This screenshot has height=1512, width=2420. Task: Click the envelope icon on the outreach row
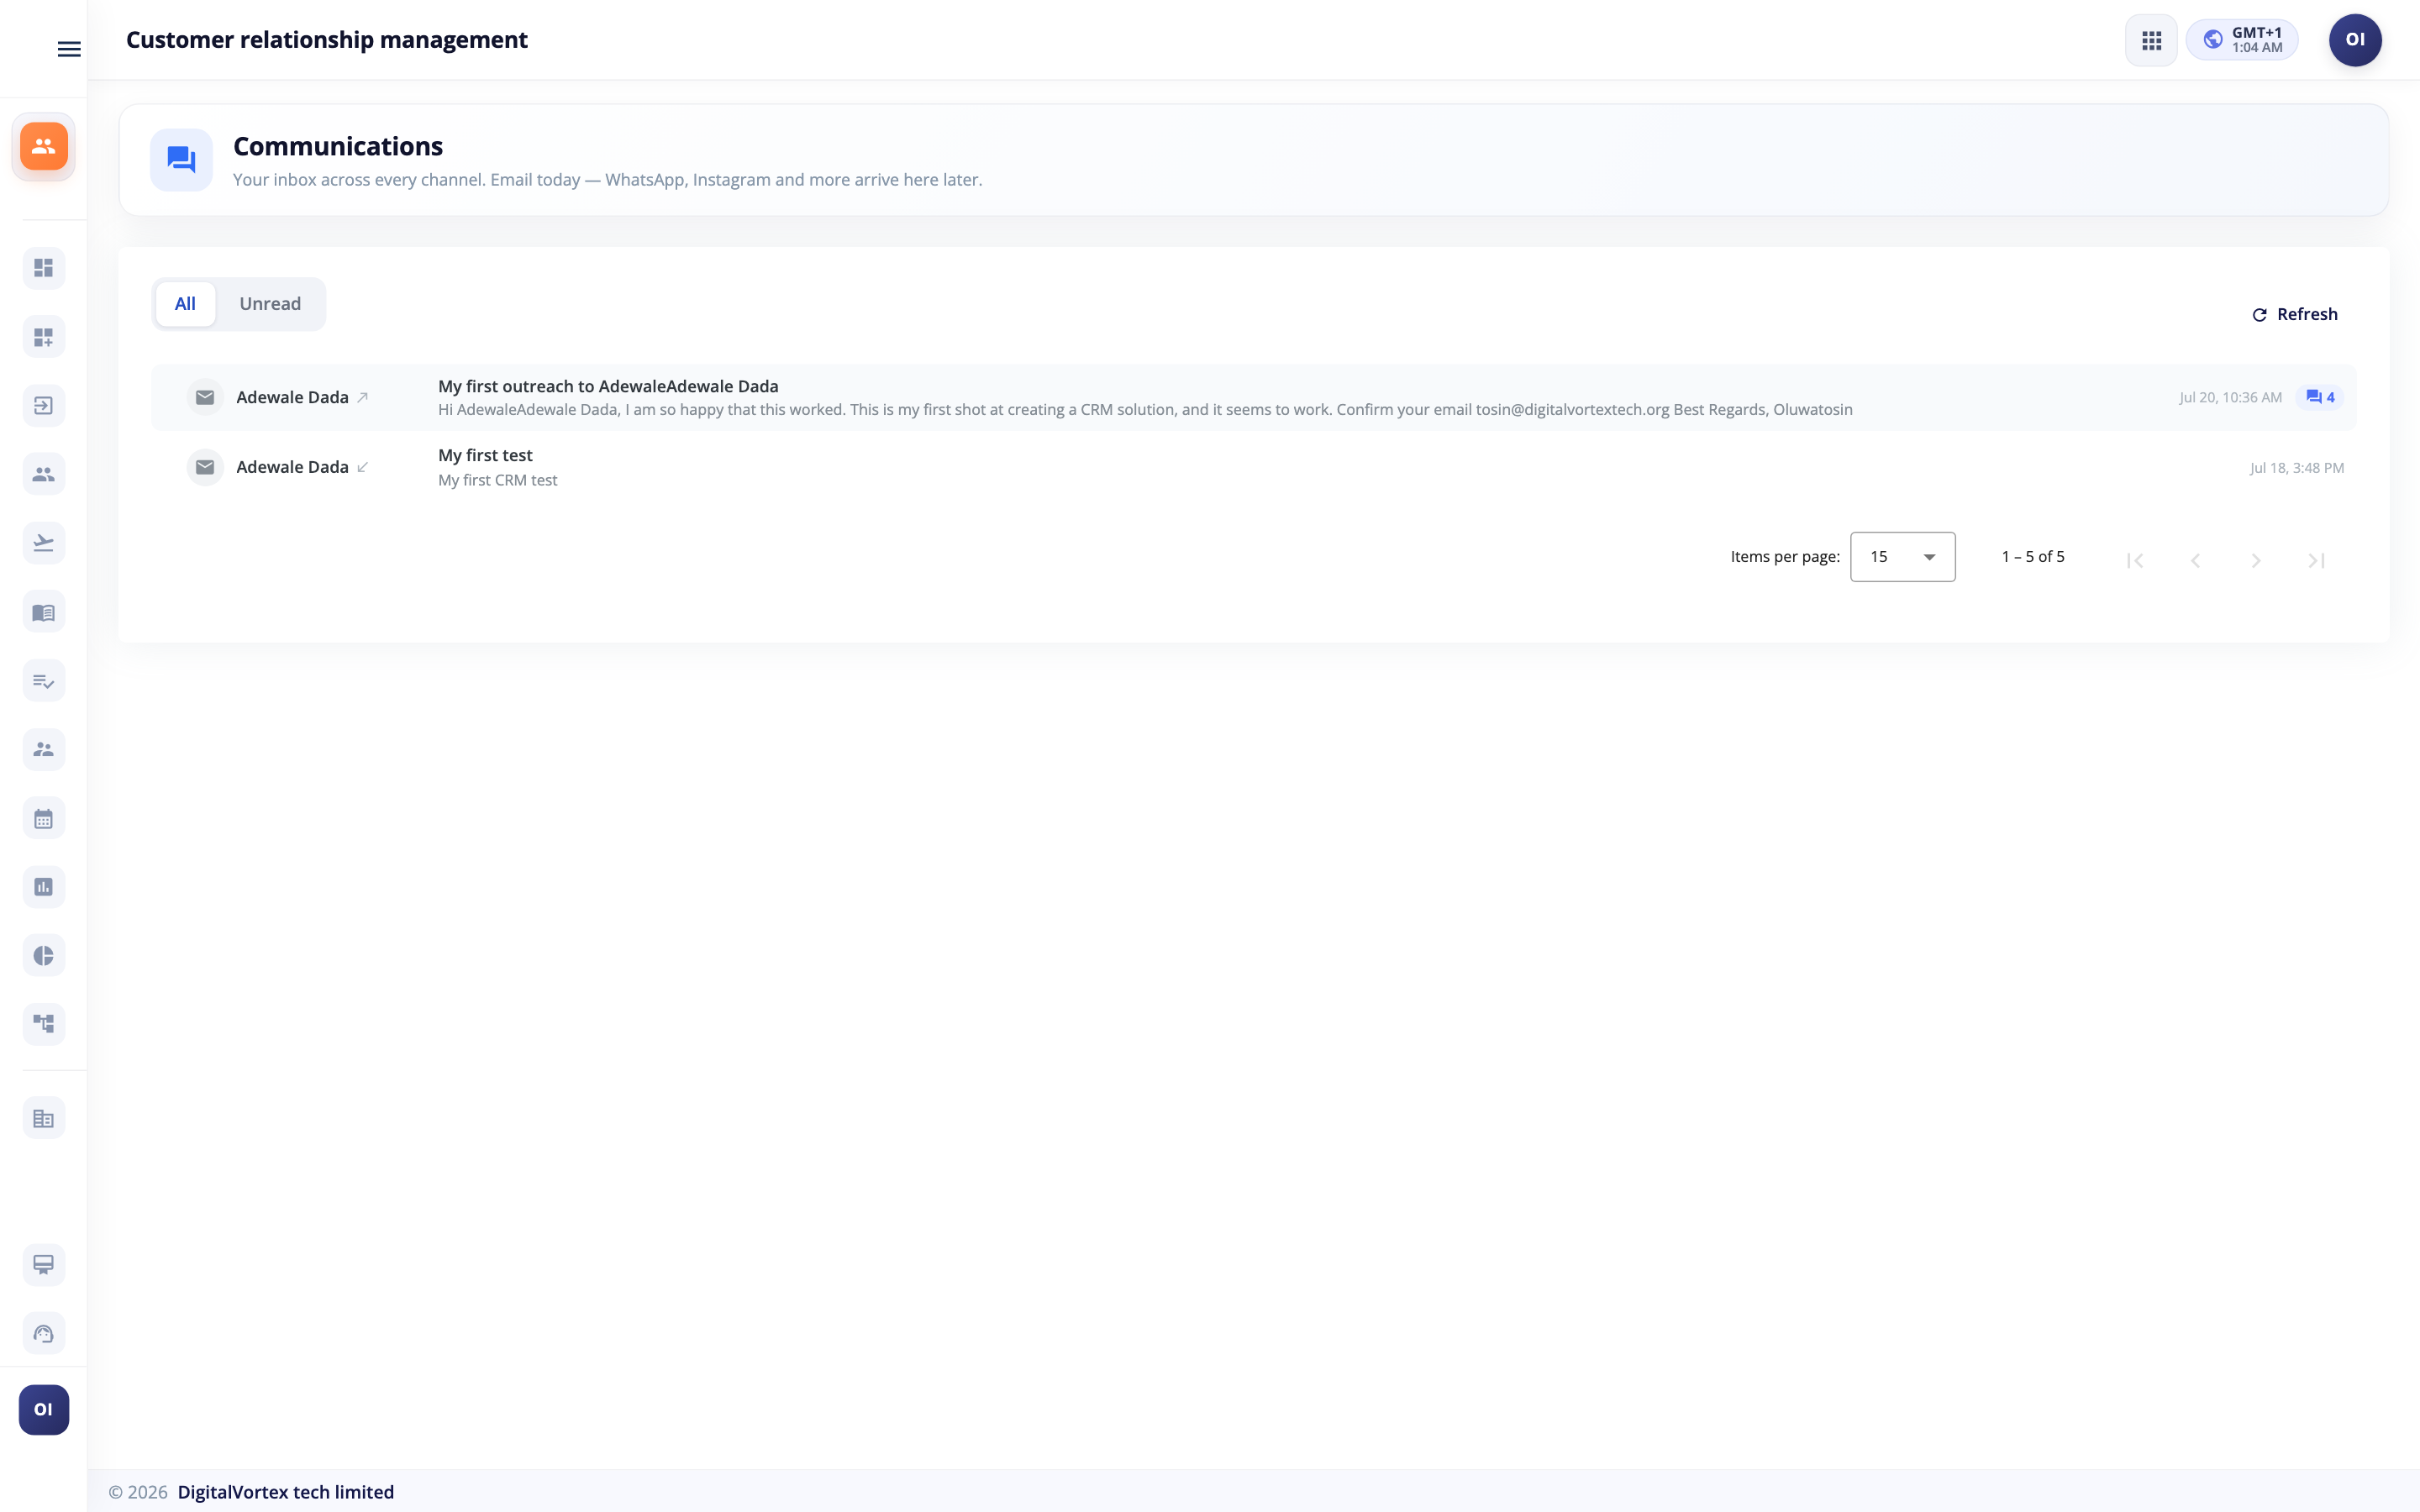(x=205, y=397)
